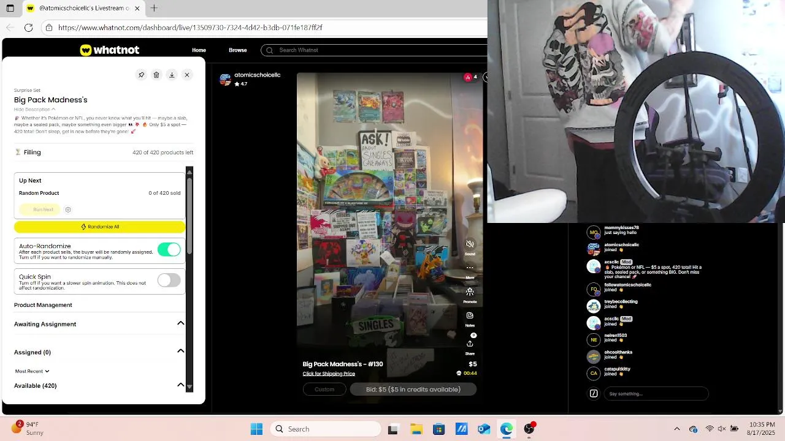
Task: Click followatomicschoicellc chat avatar
Action: [594, 289]
